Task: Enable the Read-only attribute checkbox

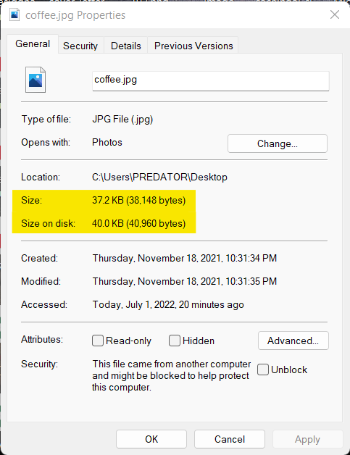Action: 98,341
